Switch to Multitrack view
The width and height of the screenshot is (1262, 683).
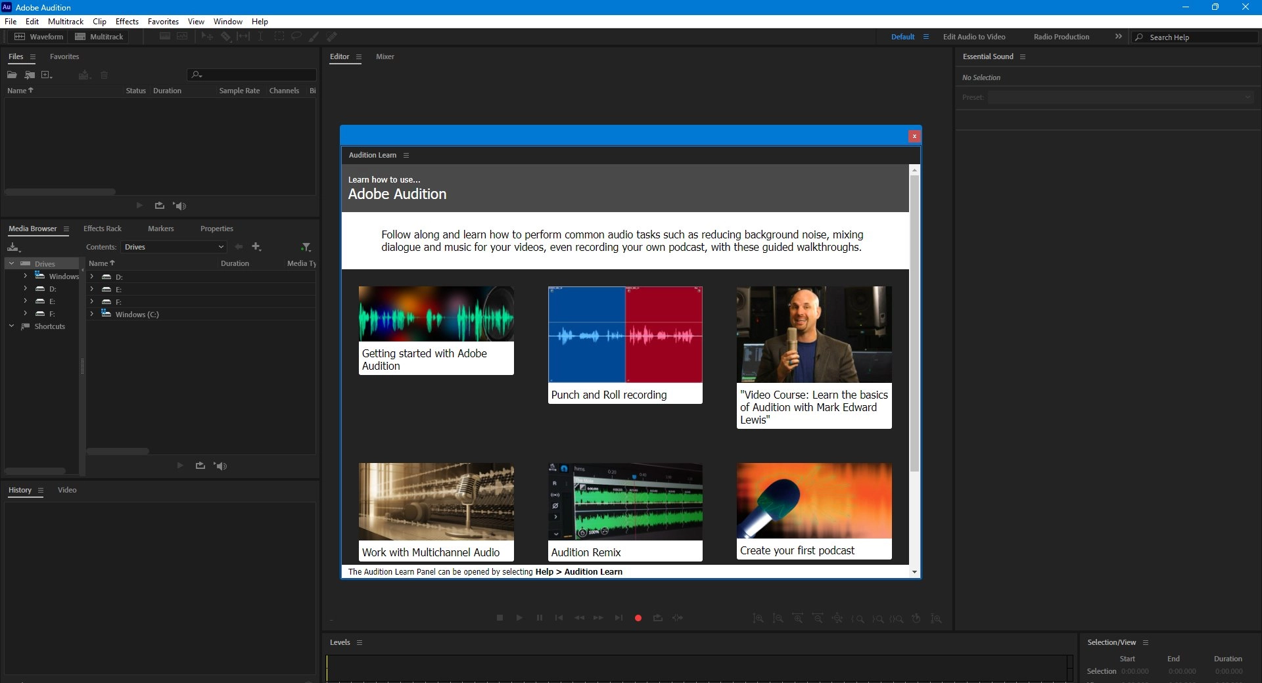tap(99, 37)
